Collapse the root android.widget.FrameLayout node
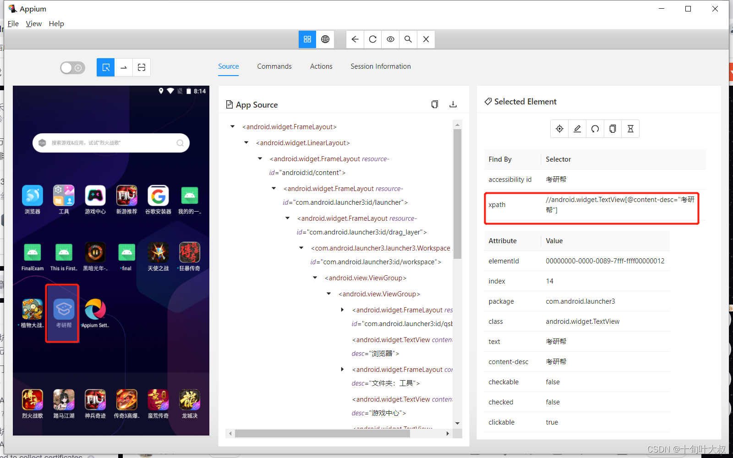The width and height of the screenshot is (733, 458). (232, 127)
